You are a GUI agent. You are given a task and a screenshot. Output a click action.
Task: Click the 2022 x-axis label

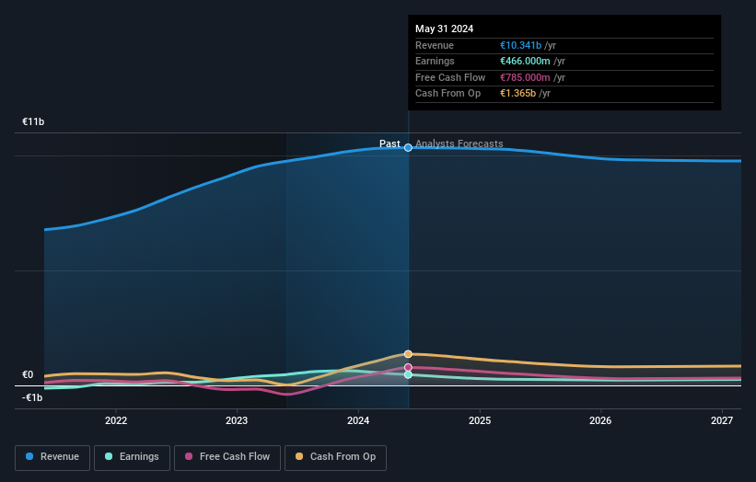[x=116, y=420]
